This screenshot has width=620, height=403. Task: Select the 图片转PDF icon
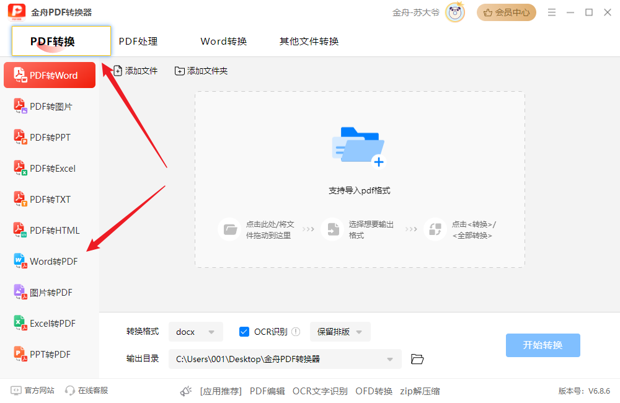[x=20, y=292]
